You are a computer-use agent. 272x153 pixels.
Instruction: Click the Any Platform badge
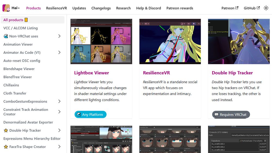tap(90, 114)
